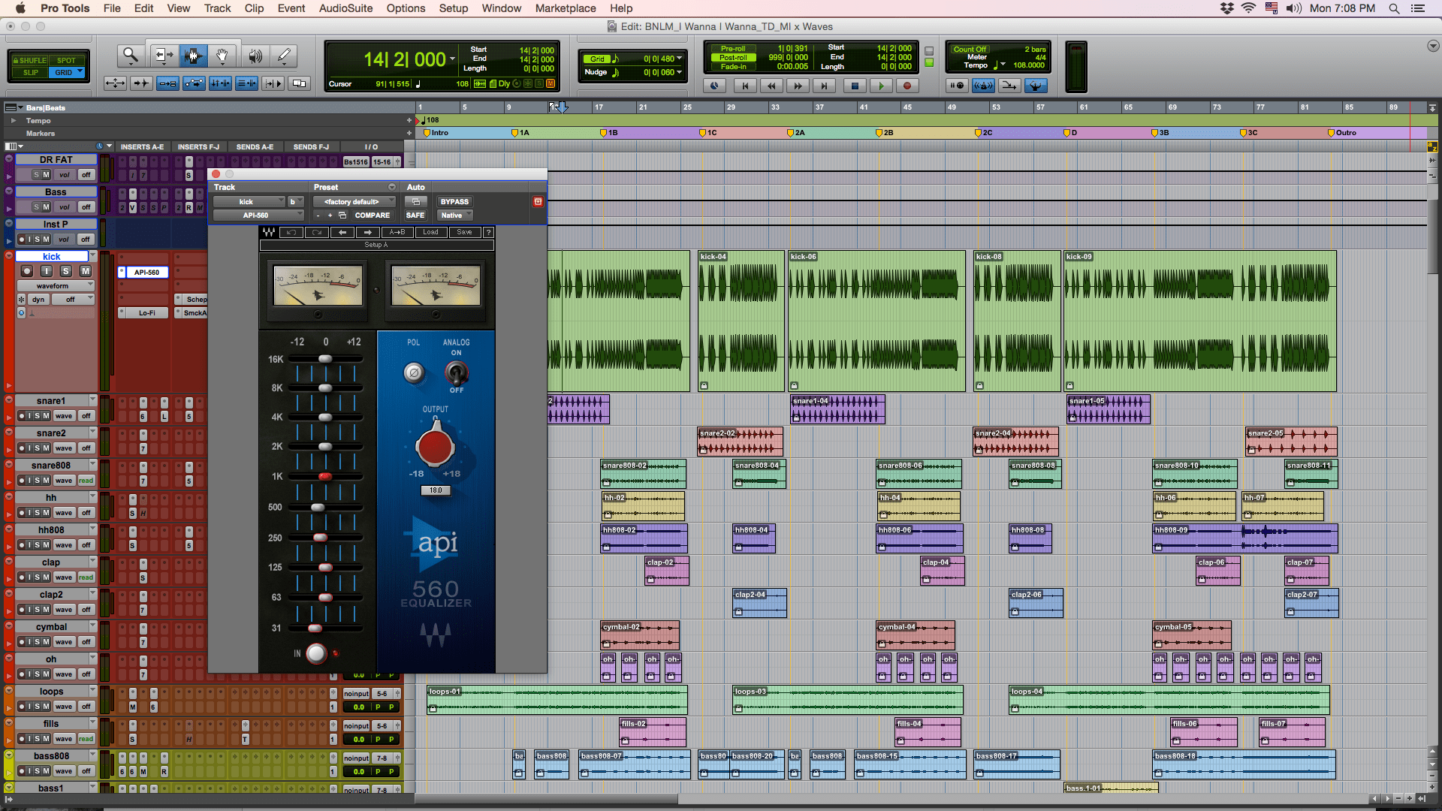Click the red Record button
1442x811 pixels.
(907, 86)
